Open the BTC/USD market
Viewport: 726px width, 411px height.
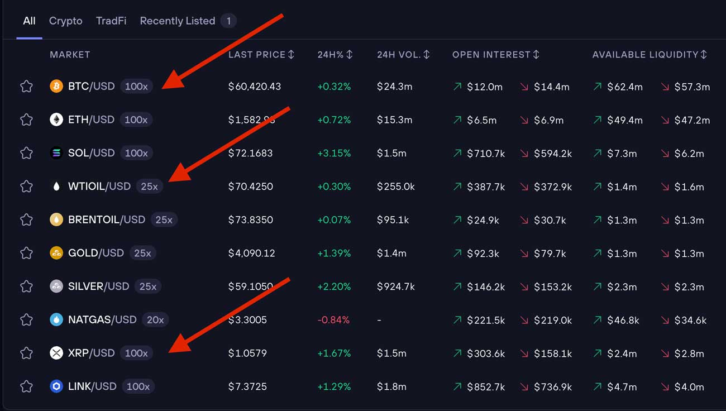click(91, 86)
